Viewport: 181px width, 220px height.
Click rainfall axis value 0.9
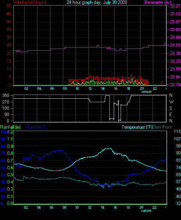click(x=10, y=146)
